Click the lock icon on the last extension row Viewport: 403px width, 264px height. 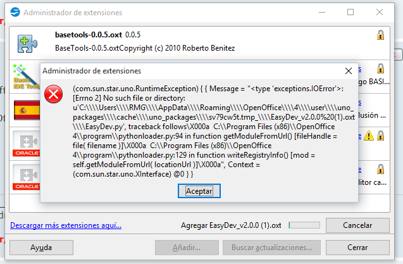coord(380,169)
